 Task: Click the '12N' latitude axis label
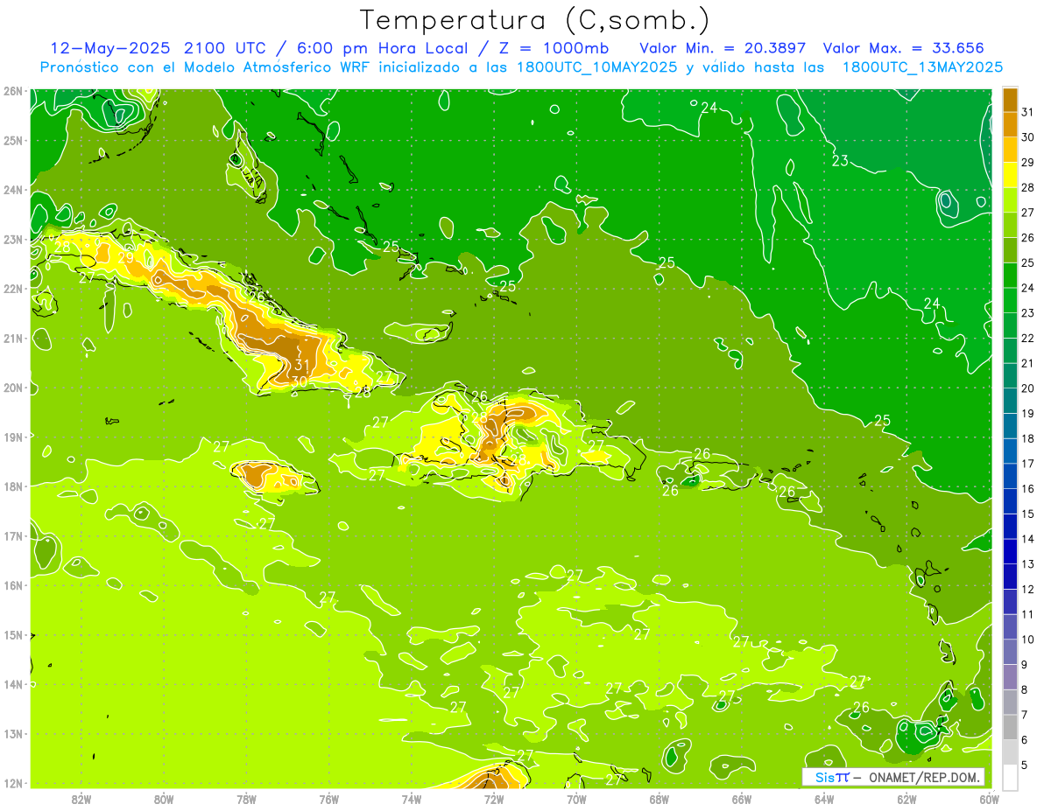tap(12, 783)
